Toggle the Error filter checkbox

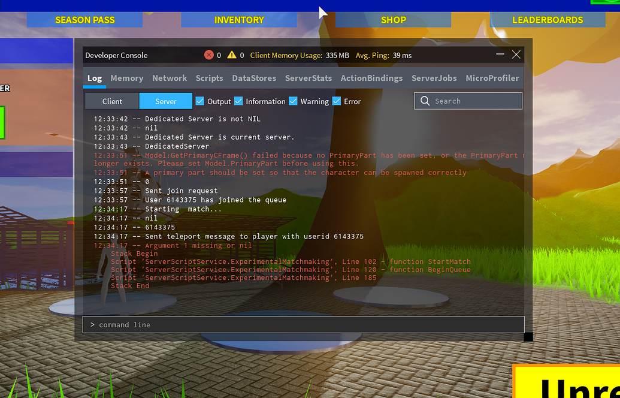point(337,101)
